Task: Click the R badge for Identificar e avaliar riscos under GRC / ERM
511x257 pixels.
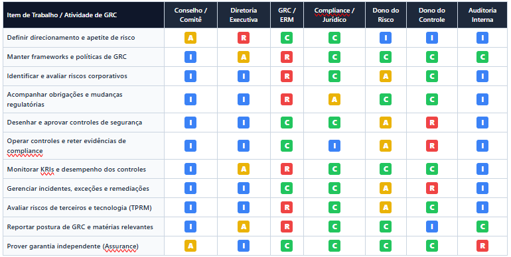Action: coord(287,76)
